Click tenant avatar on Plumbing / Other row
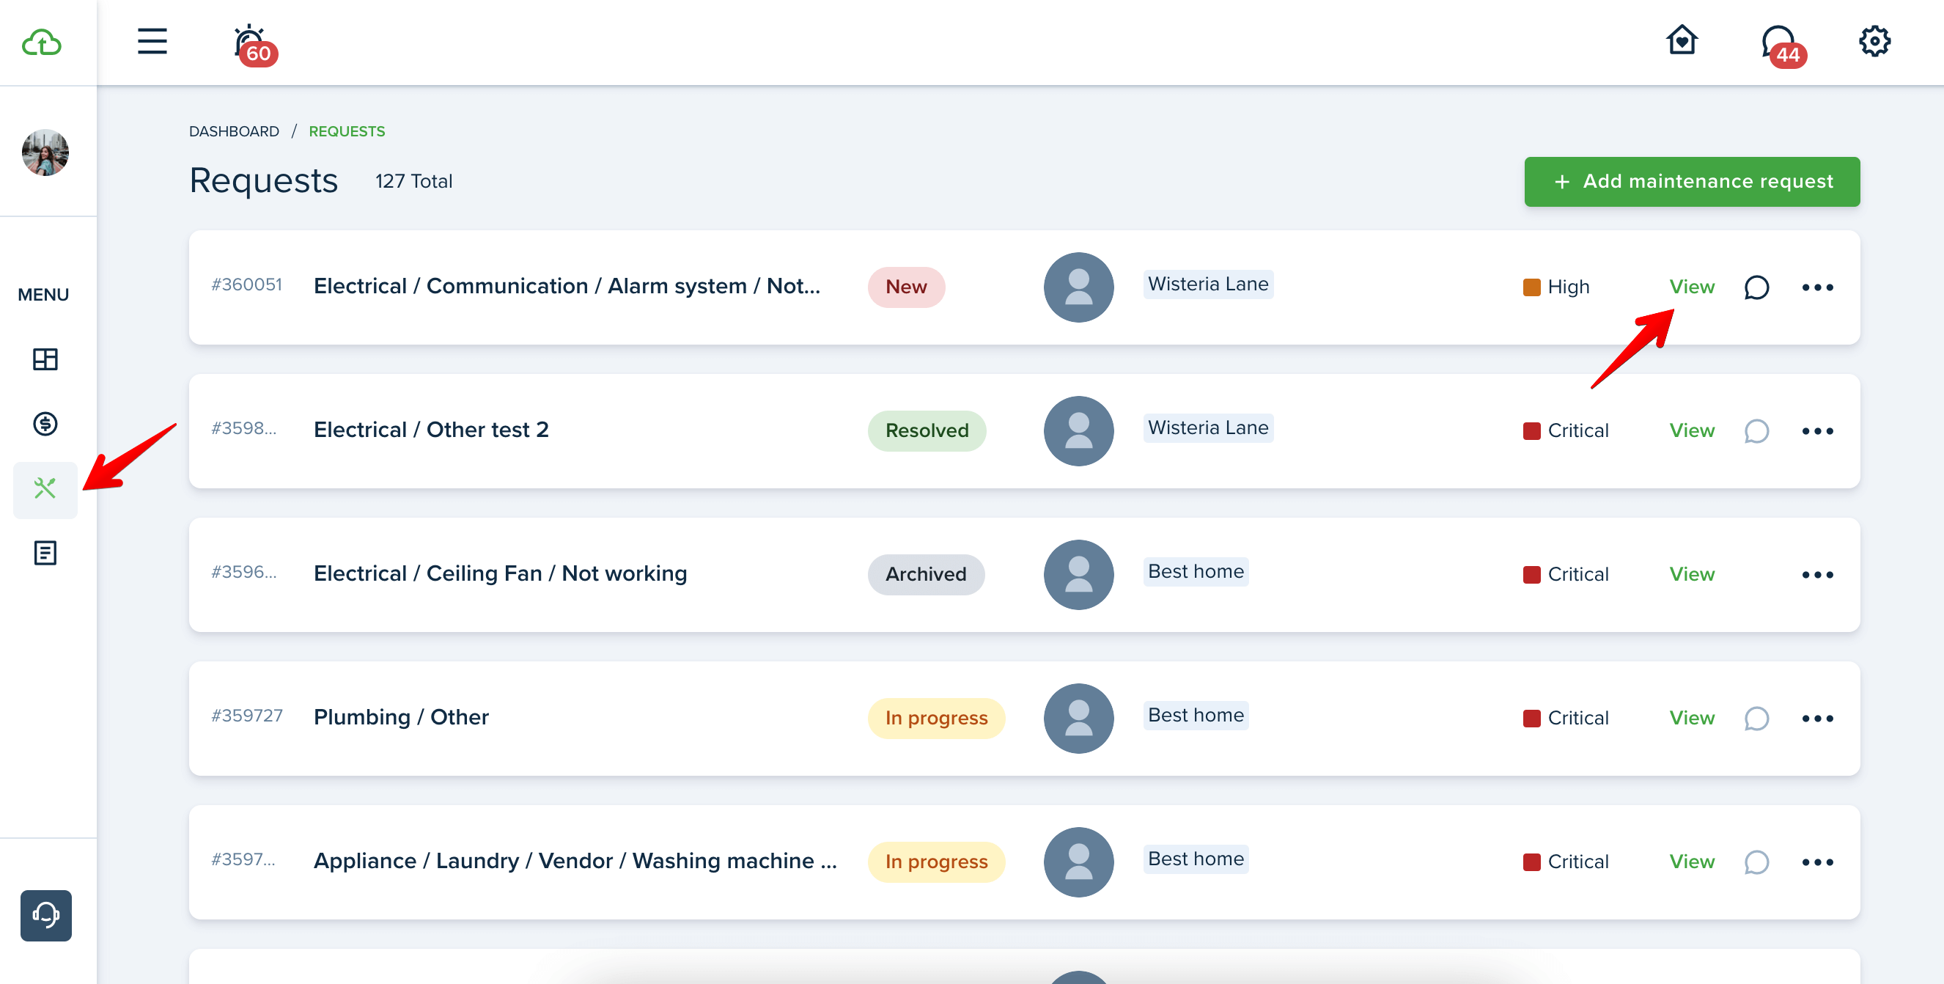Image resolution: width=1944 pixels, height=984 pixels. click(1078, 718)
